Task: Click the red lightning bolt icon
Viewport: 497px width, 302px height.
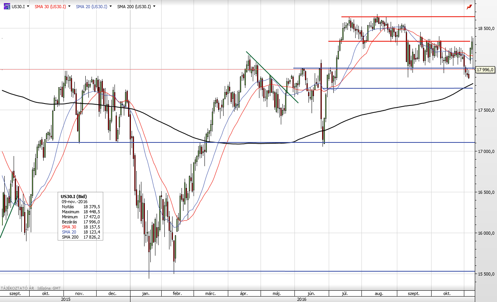Action: point(469,7)
